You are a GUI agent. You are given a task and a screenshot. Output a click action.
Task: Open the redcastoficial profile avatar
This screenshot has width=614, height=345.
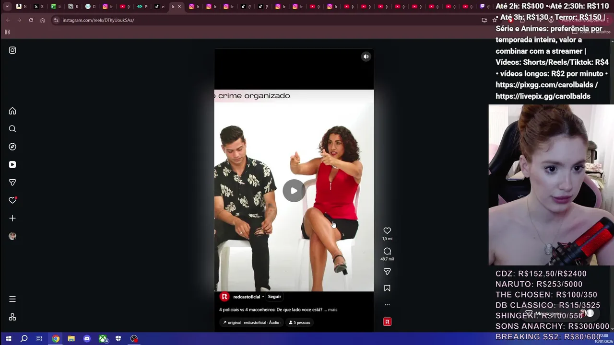coord(224,297)
